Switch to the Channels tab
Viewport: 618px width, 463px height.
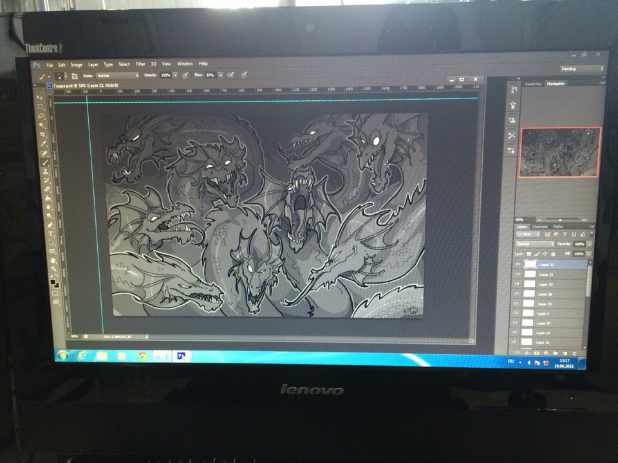point(539,226)
